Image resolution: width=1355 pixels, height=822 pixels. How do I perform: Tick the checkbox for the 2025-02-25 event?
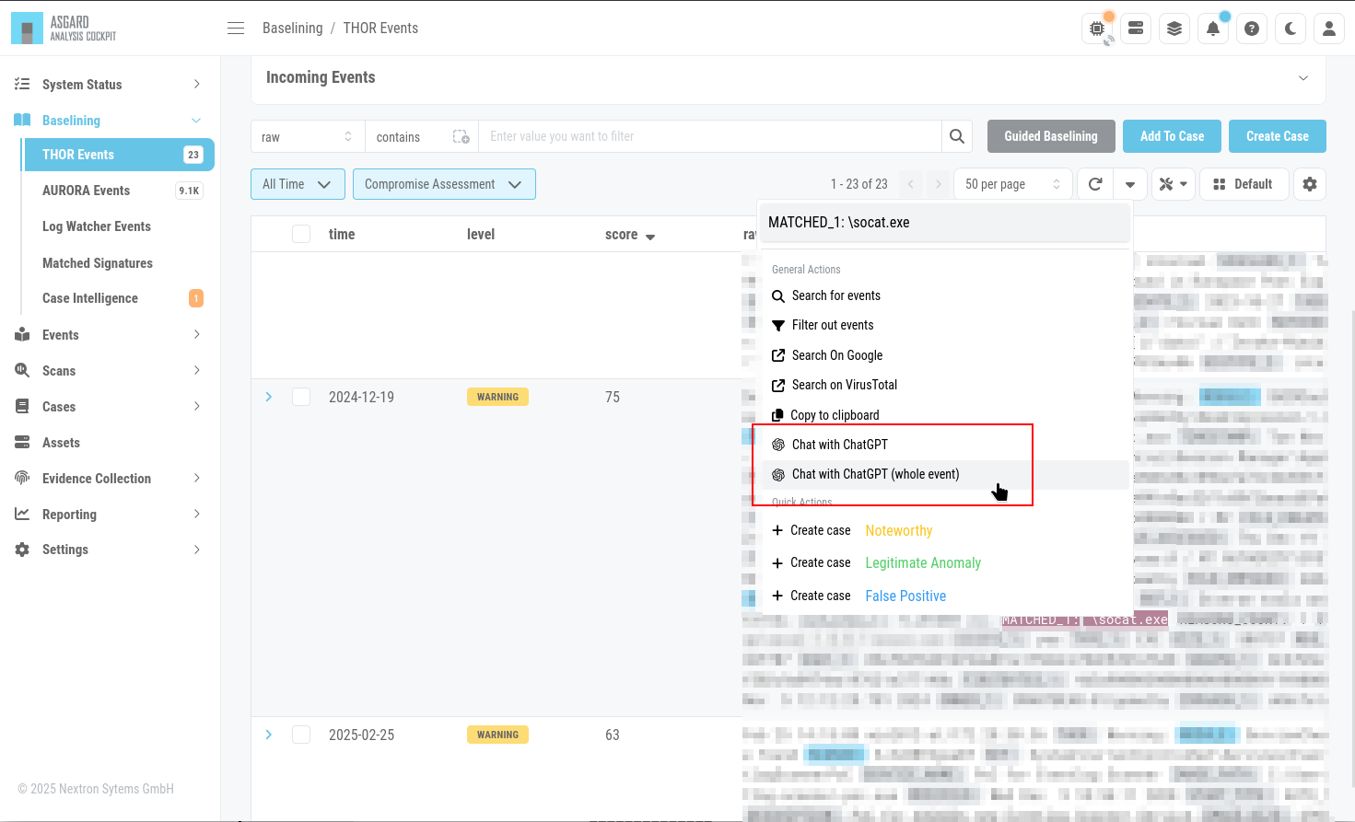[x=301, y=735]
